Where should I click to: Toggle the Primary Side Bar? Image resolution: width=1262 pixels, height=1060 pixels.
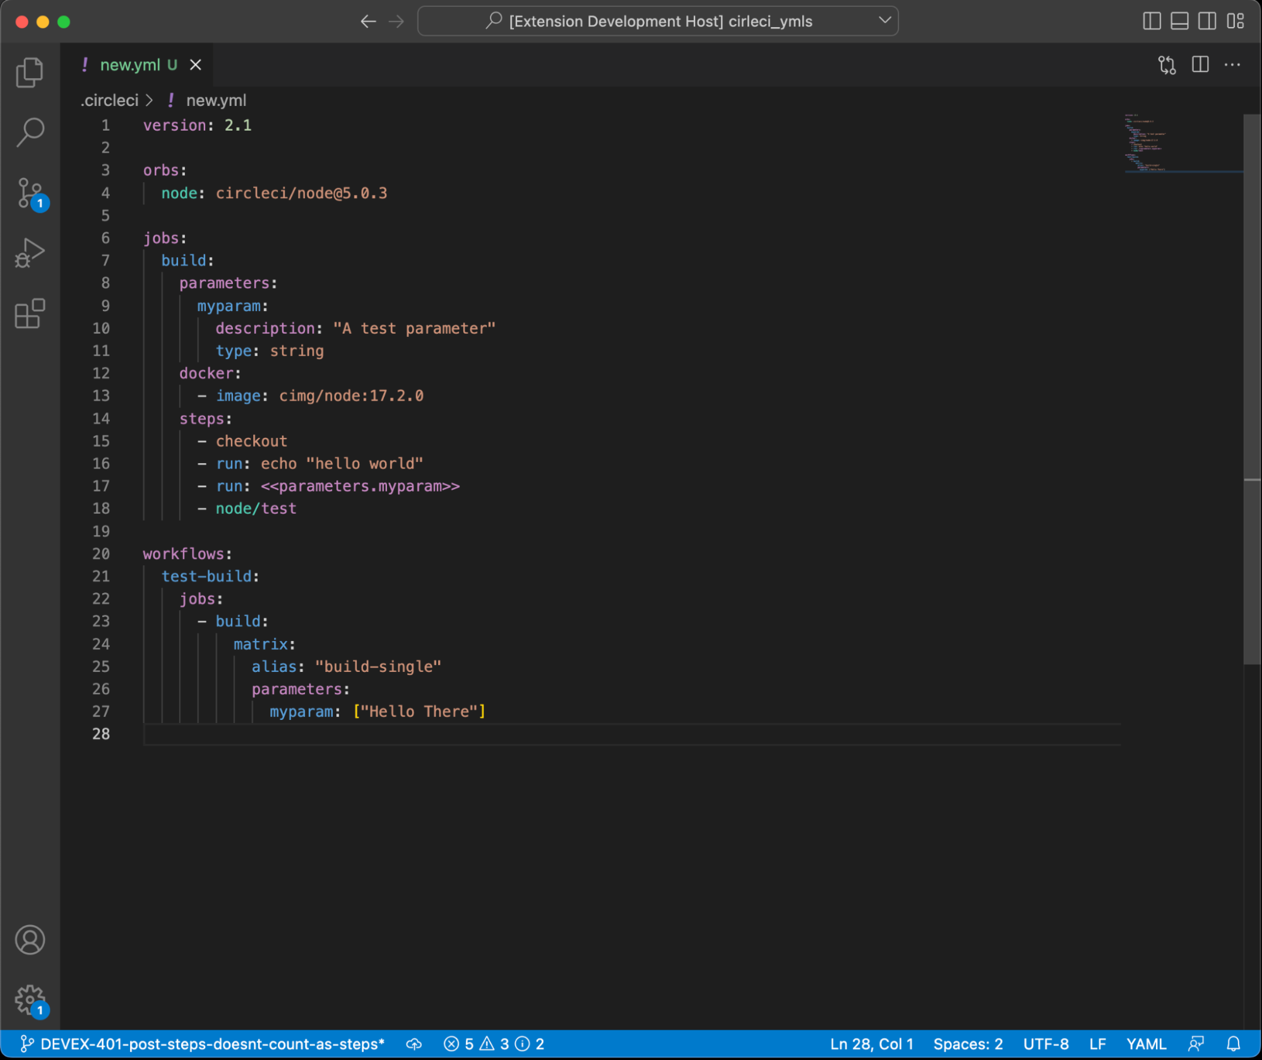click(x=1152, y=21)
